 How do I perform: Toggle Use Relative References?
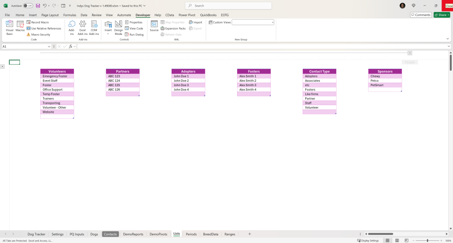(x=44, y=28)
